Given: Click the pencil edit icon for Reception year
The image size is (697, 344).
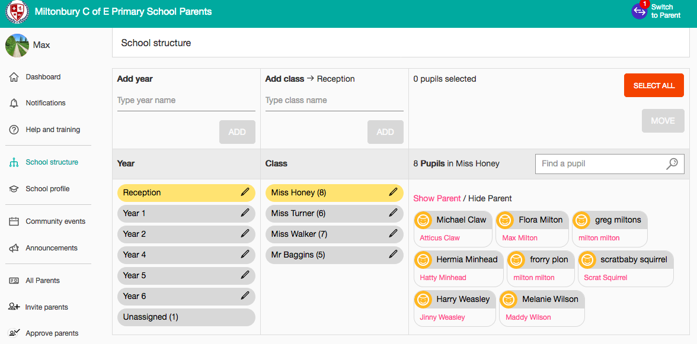Looking at the screenshot, I should click(245, 192).
